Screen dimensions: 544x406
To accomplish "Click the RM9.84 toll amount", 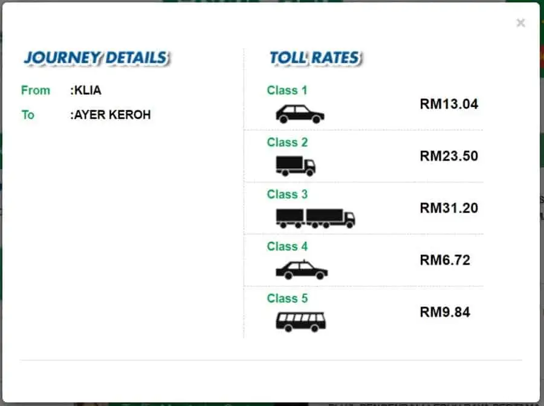I will coord(445,312).
